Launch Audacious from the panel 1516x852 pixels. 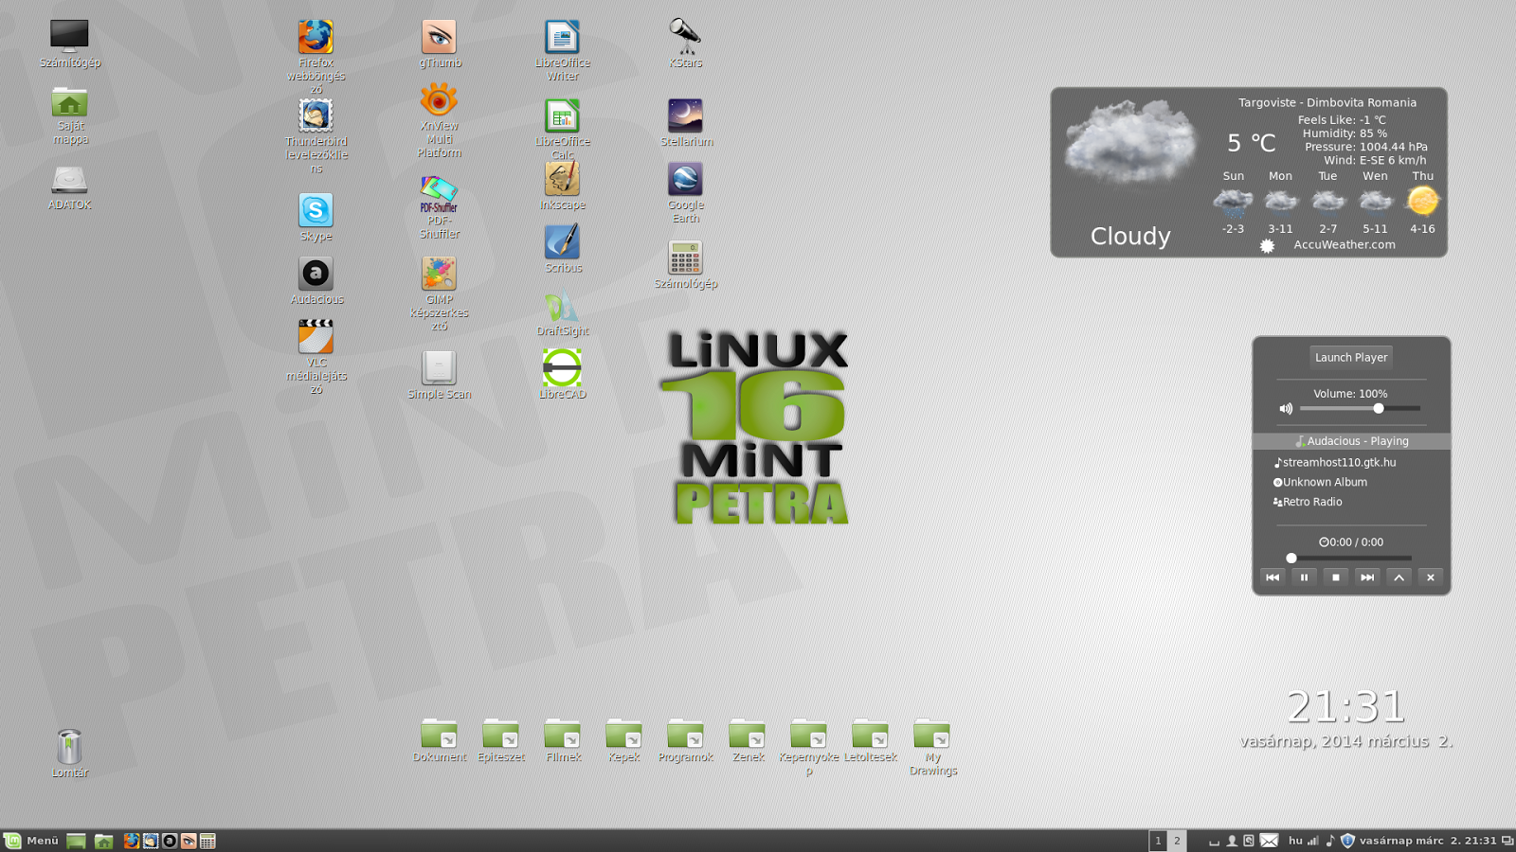[x=170, y=841]
